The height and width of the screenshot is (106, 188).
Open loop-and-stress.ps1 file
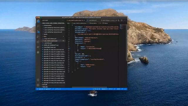point(50,39)
